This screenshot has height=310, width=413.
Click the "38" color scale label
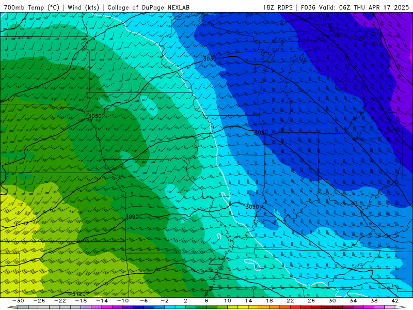[x=374, y=301]
